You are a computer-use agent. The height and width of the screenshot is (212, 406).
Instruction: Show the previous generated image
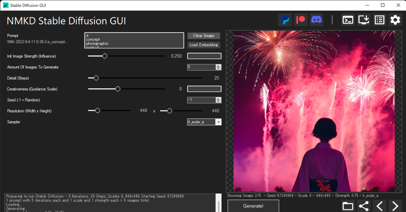[379, 206]
